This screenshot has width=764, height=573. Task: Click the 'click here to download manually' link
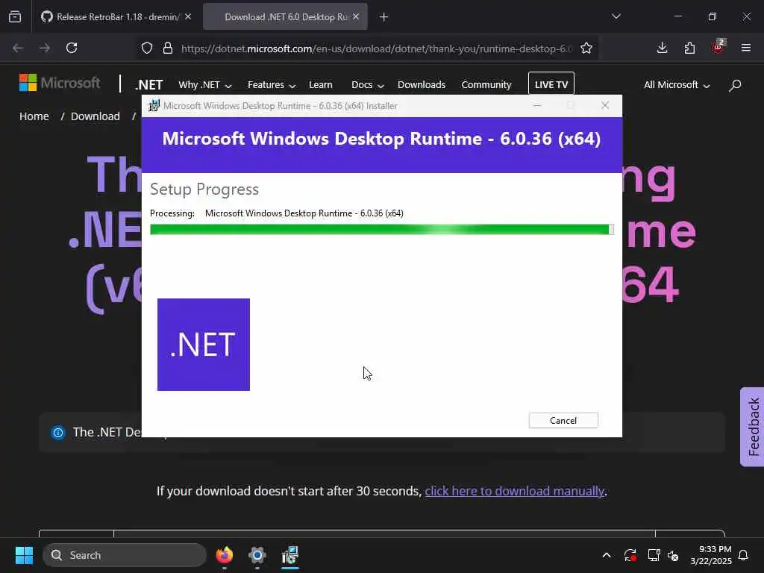(x=515, y=491)
